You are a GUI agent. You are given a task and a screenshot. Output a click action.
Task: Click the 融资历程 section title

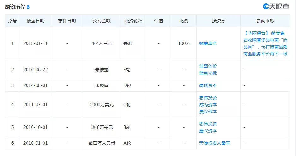click(x=15, y=7)
